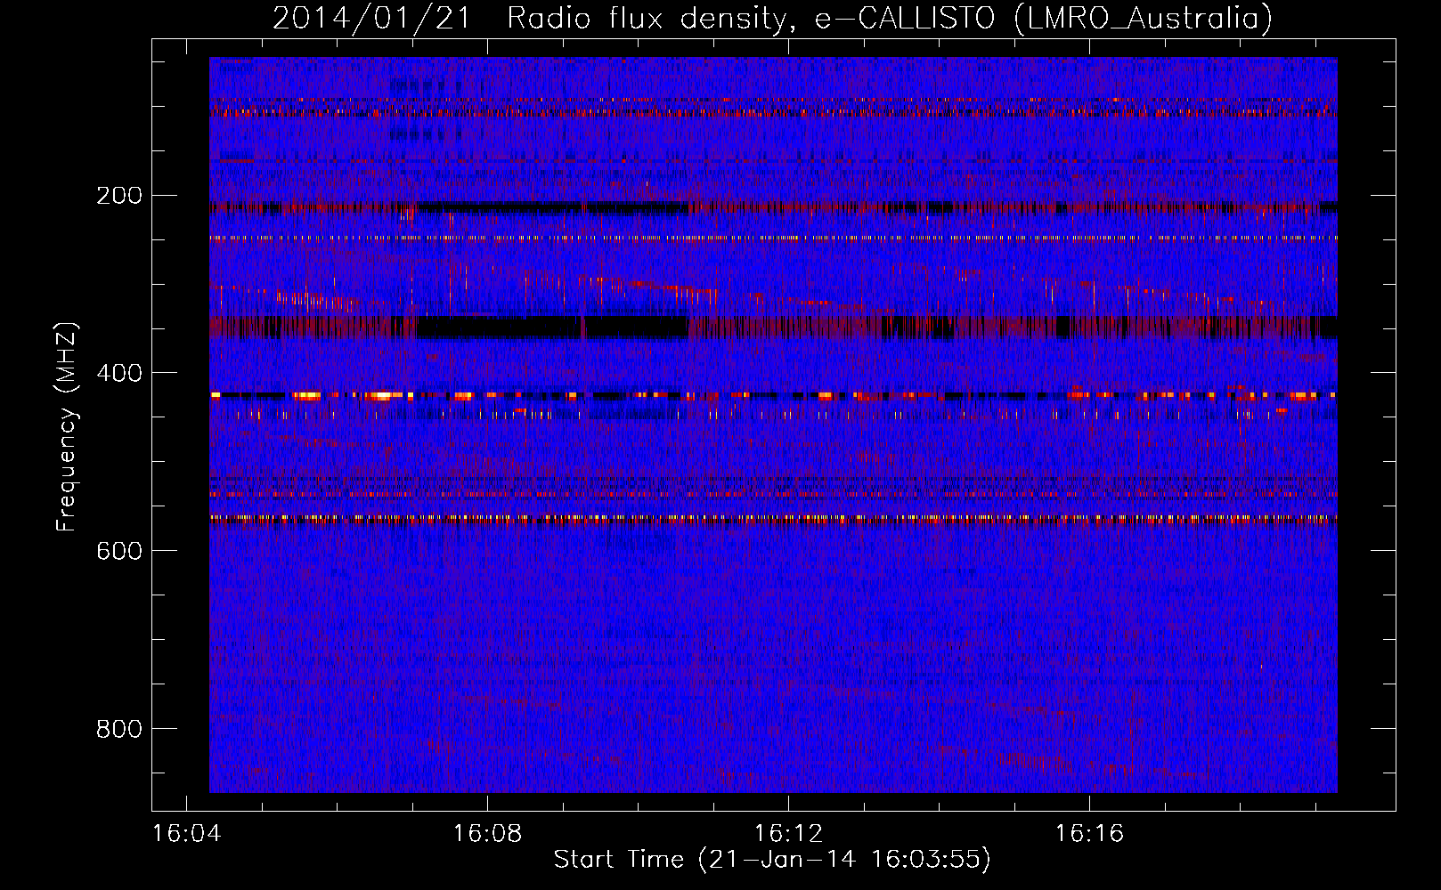Click the 600 frequency tick label
This screenshot has width=1441, height=890.
[119, 551]
